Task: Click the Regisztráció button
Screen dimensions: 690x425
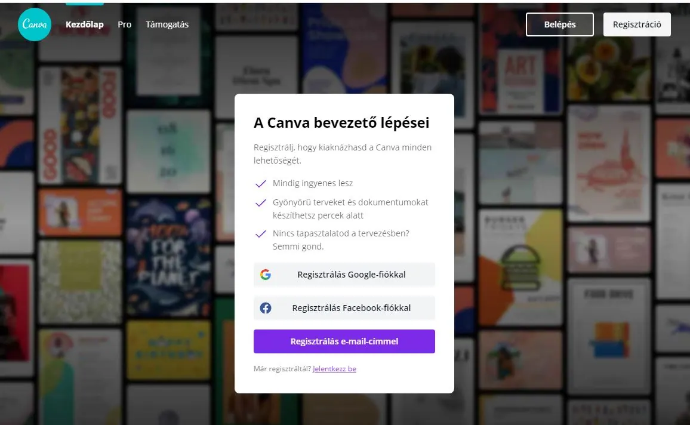Action: click(637, 24)
